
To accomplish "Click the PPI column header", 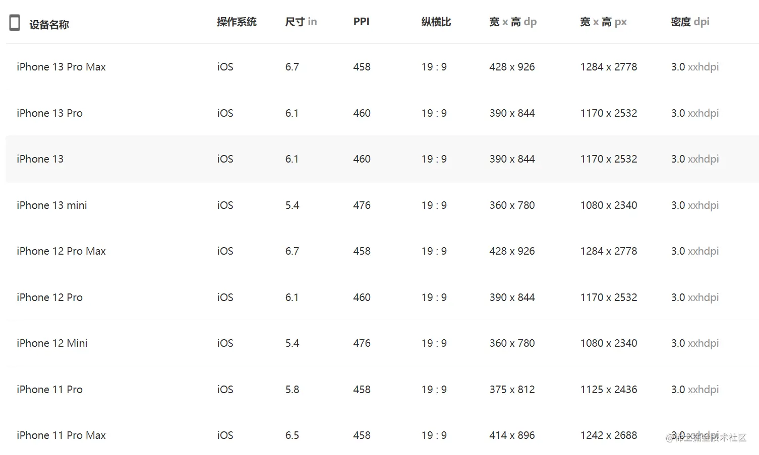I will point(361,22).
